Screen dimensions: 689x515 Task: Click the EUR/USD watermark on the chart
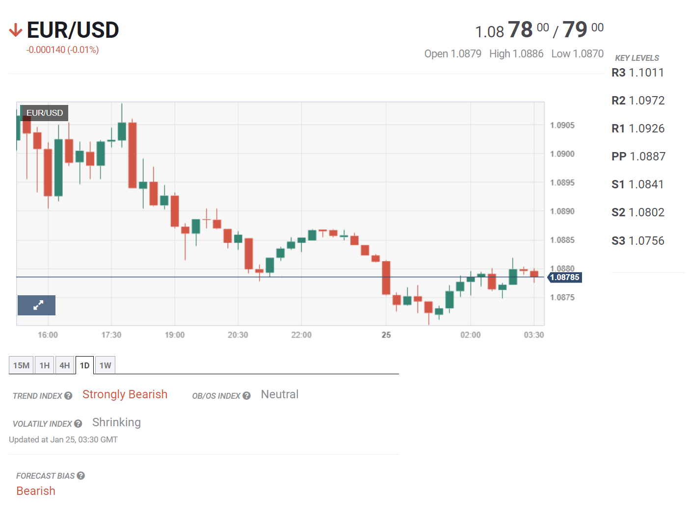[x=45, y=113]
